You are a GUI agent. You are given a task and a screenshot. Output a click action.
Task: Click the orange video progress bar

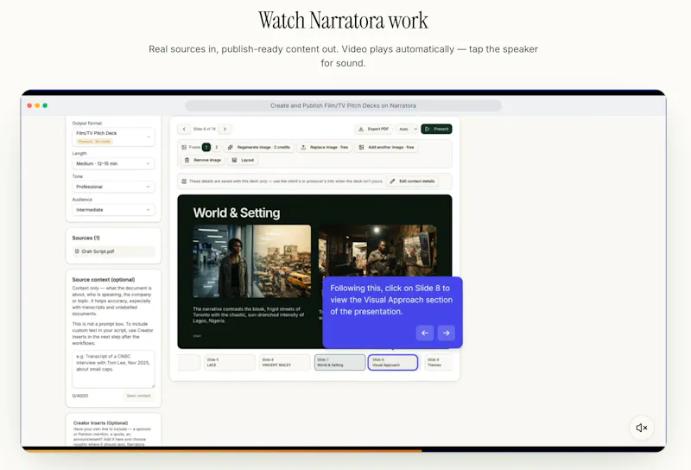(x=222, y=451)
